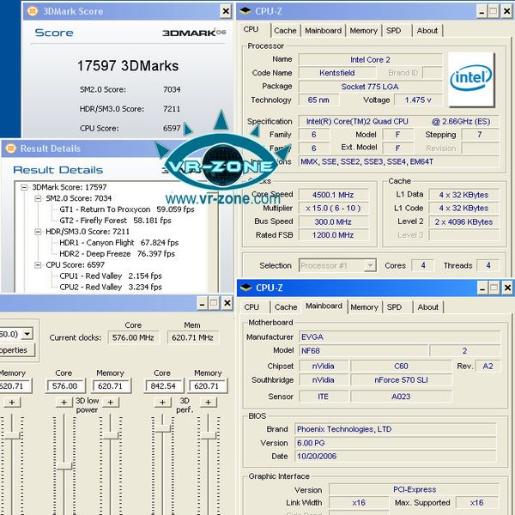
Task: Open About tab in top CPU-Z
Action: [427, 31]
